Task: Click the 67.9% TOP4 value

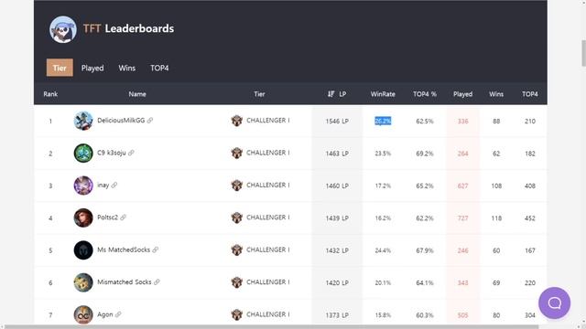Action: click(425, 250)
